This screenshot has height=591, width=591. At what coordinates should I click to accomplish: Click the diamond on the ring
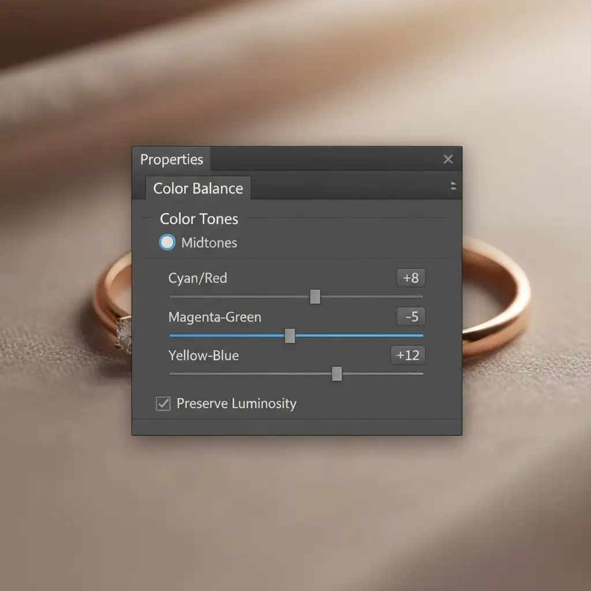[124, 334]
